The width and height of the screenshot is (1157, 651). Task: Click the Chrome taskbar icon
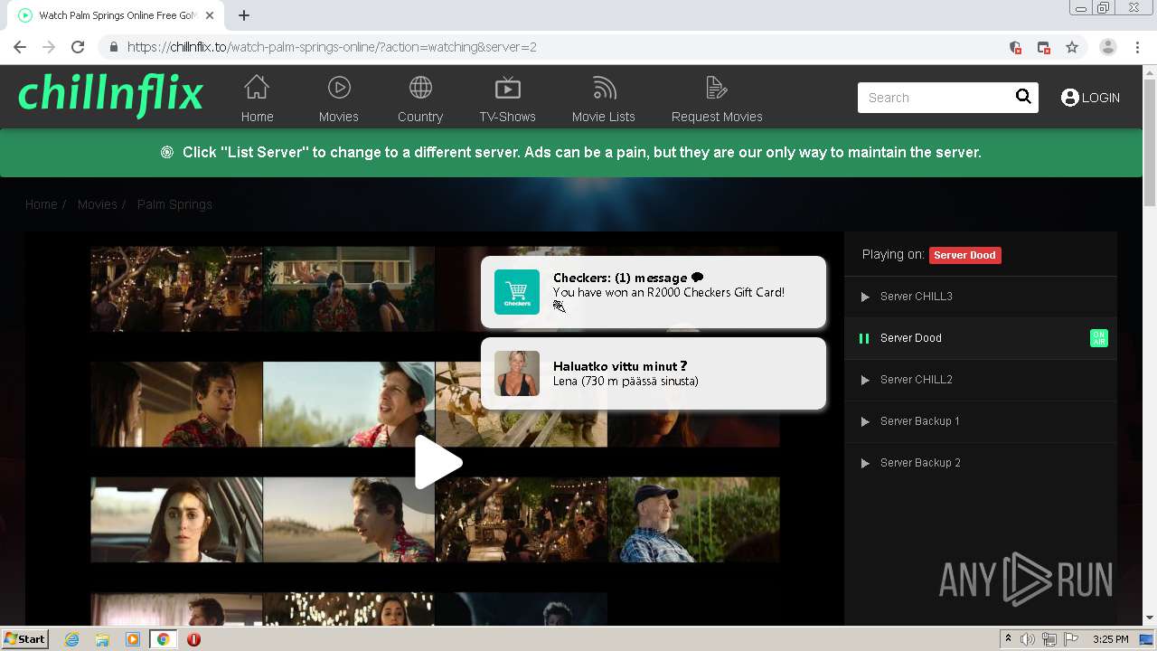pos(163,639)
